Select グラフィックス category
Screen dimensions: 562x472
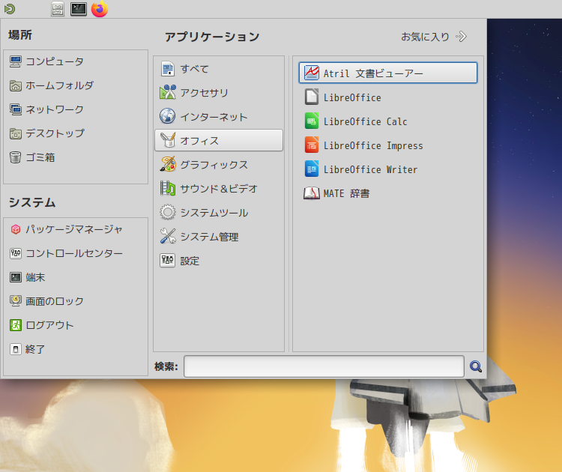pyautogui.click(x=219, y=165)
